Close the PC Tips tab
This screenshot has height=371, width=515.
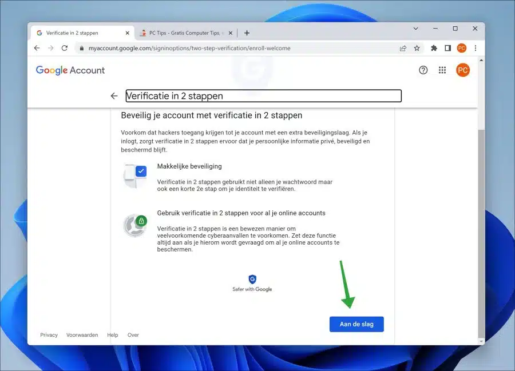231,33
